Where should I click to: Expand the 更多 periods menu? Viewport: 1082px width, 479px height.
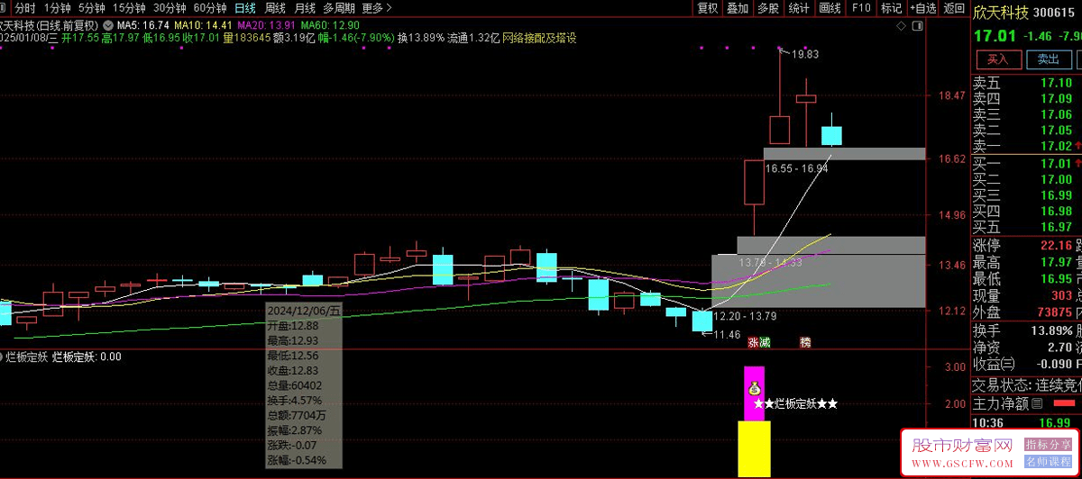[377, 8]
